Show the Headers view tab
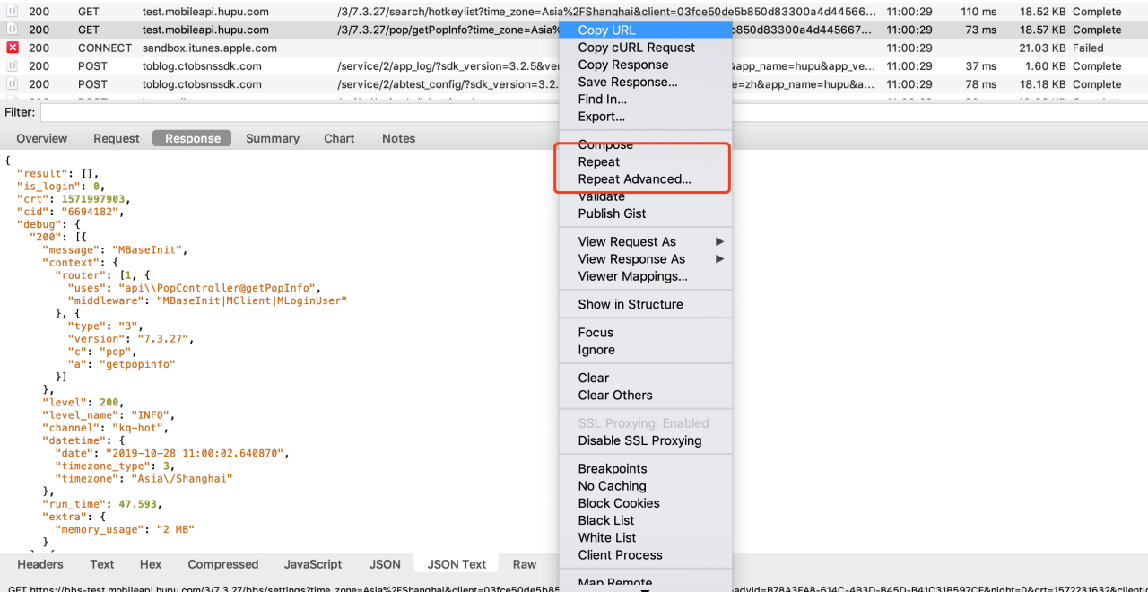The width and height of the screenshot is (1148, 592). coord(40,564)
